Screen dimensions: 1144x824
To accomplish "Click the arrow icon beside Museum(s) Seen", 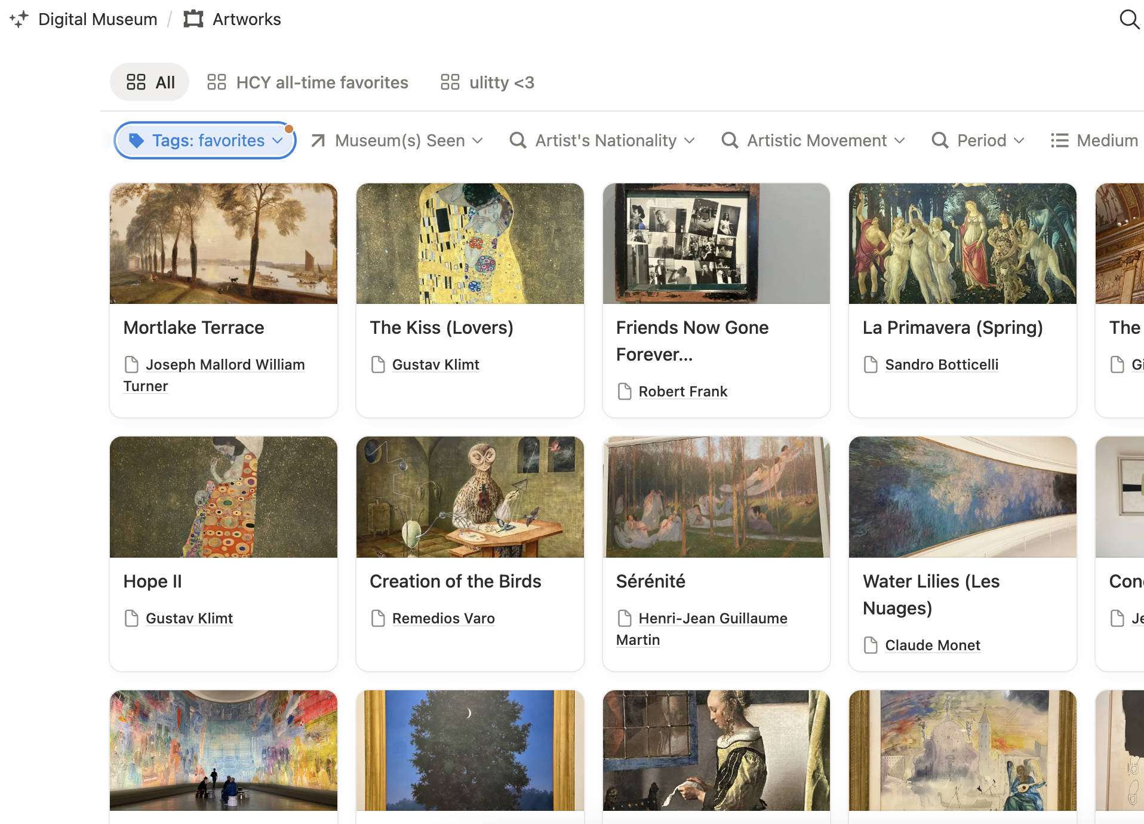I will click(318, 140).
